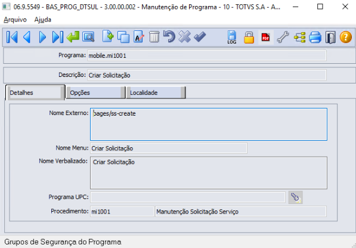
Task: Open the Arquivo menu
Action: point(15,20)
